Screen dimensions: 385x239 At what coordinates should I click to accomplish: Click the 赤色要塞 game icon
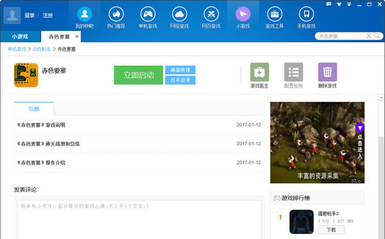(26, 75)
